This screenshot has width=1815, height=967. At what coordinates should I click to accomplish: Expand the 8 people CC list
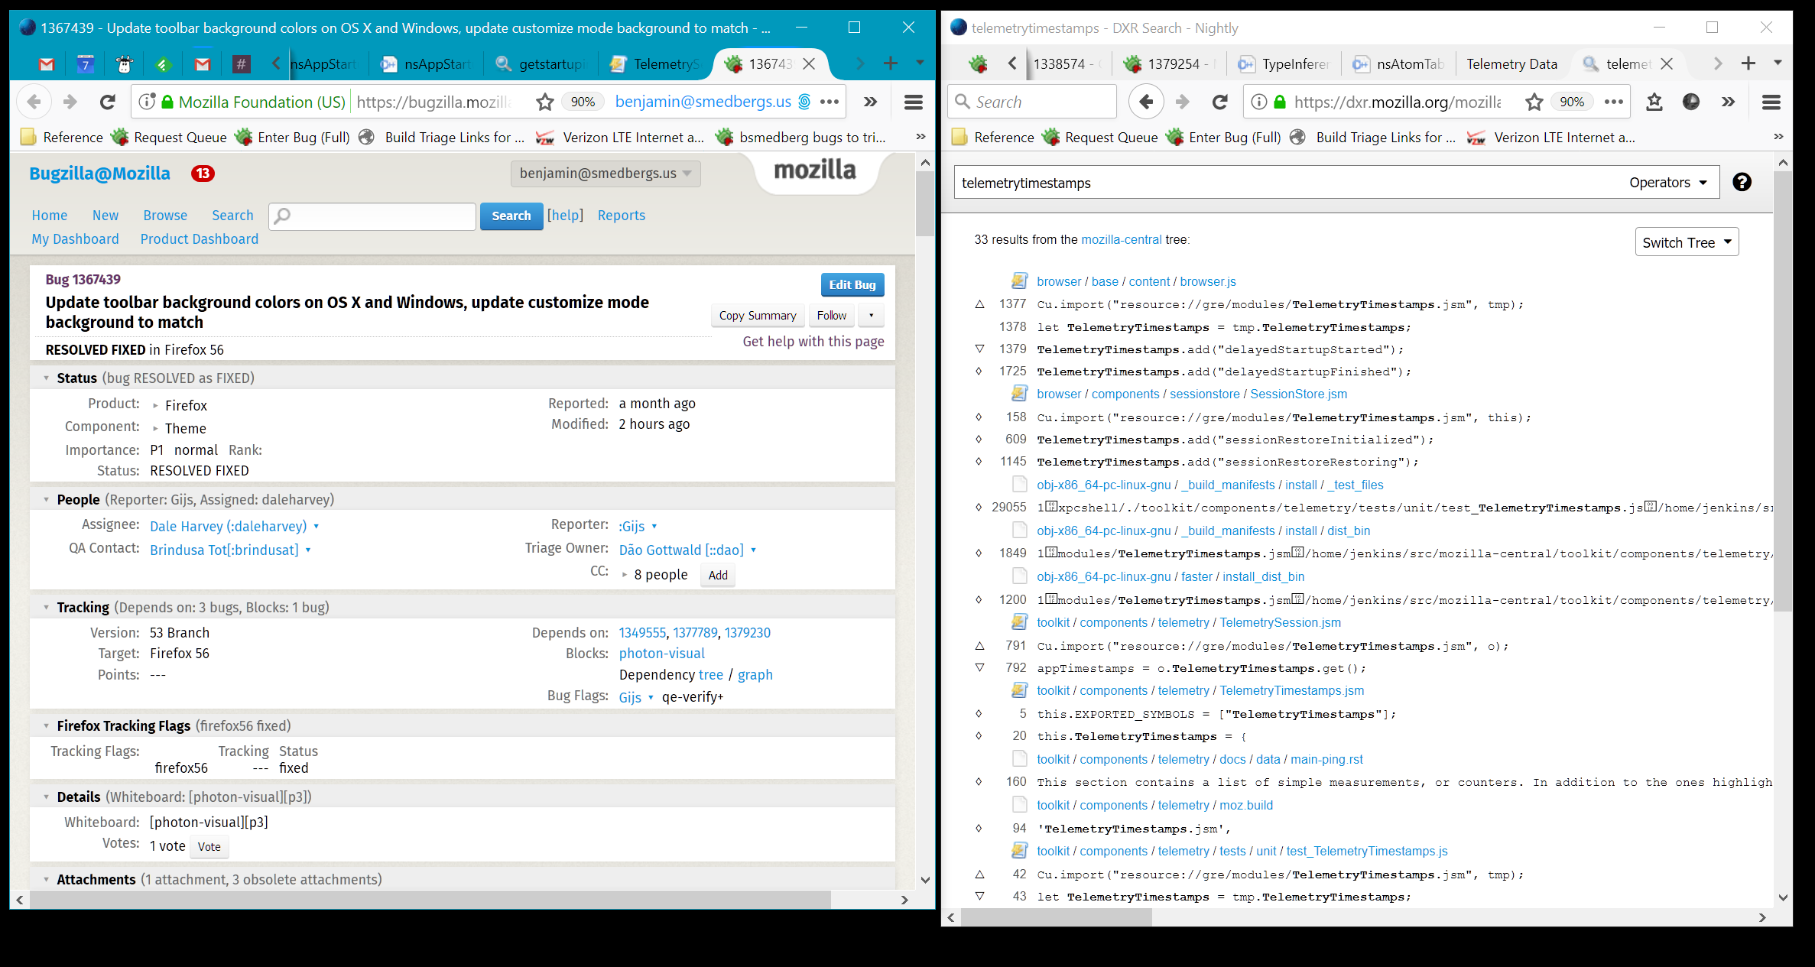625,575
